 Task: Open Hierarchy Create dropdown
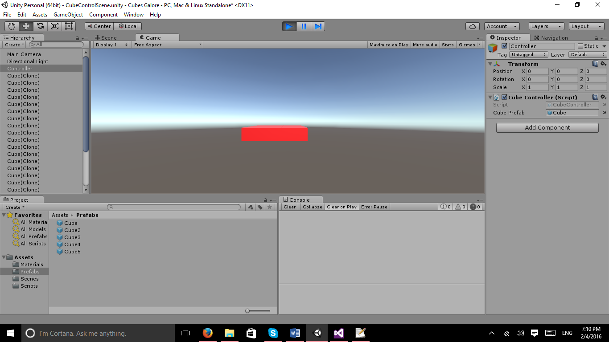point(14,45)
